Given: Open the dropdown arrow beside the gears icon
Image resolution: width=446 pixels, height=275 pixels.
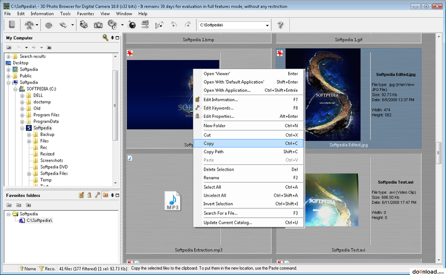Looking at the screenshot, I should click(122, 25).
